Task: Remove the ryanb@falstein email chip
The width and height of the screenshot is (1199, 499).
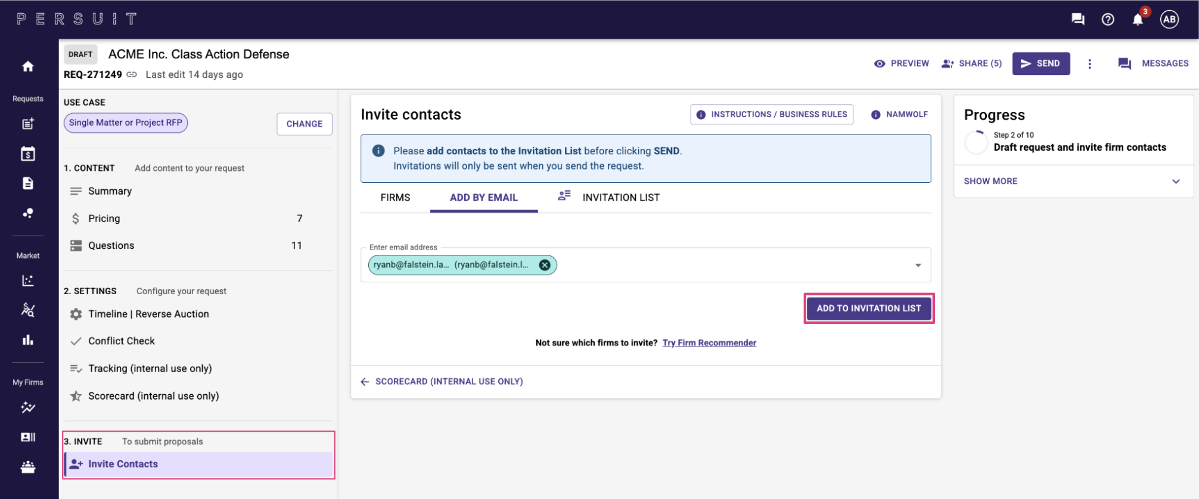Action: [545, 265]
